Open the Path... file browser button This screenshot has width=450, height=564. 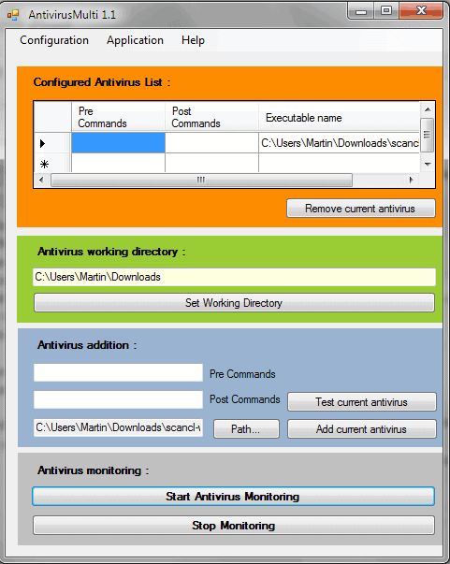pos(246,428)
